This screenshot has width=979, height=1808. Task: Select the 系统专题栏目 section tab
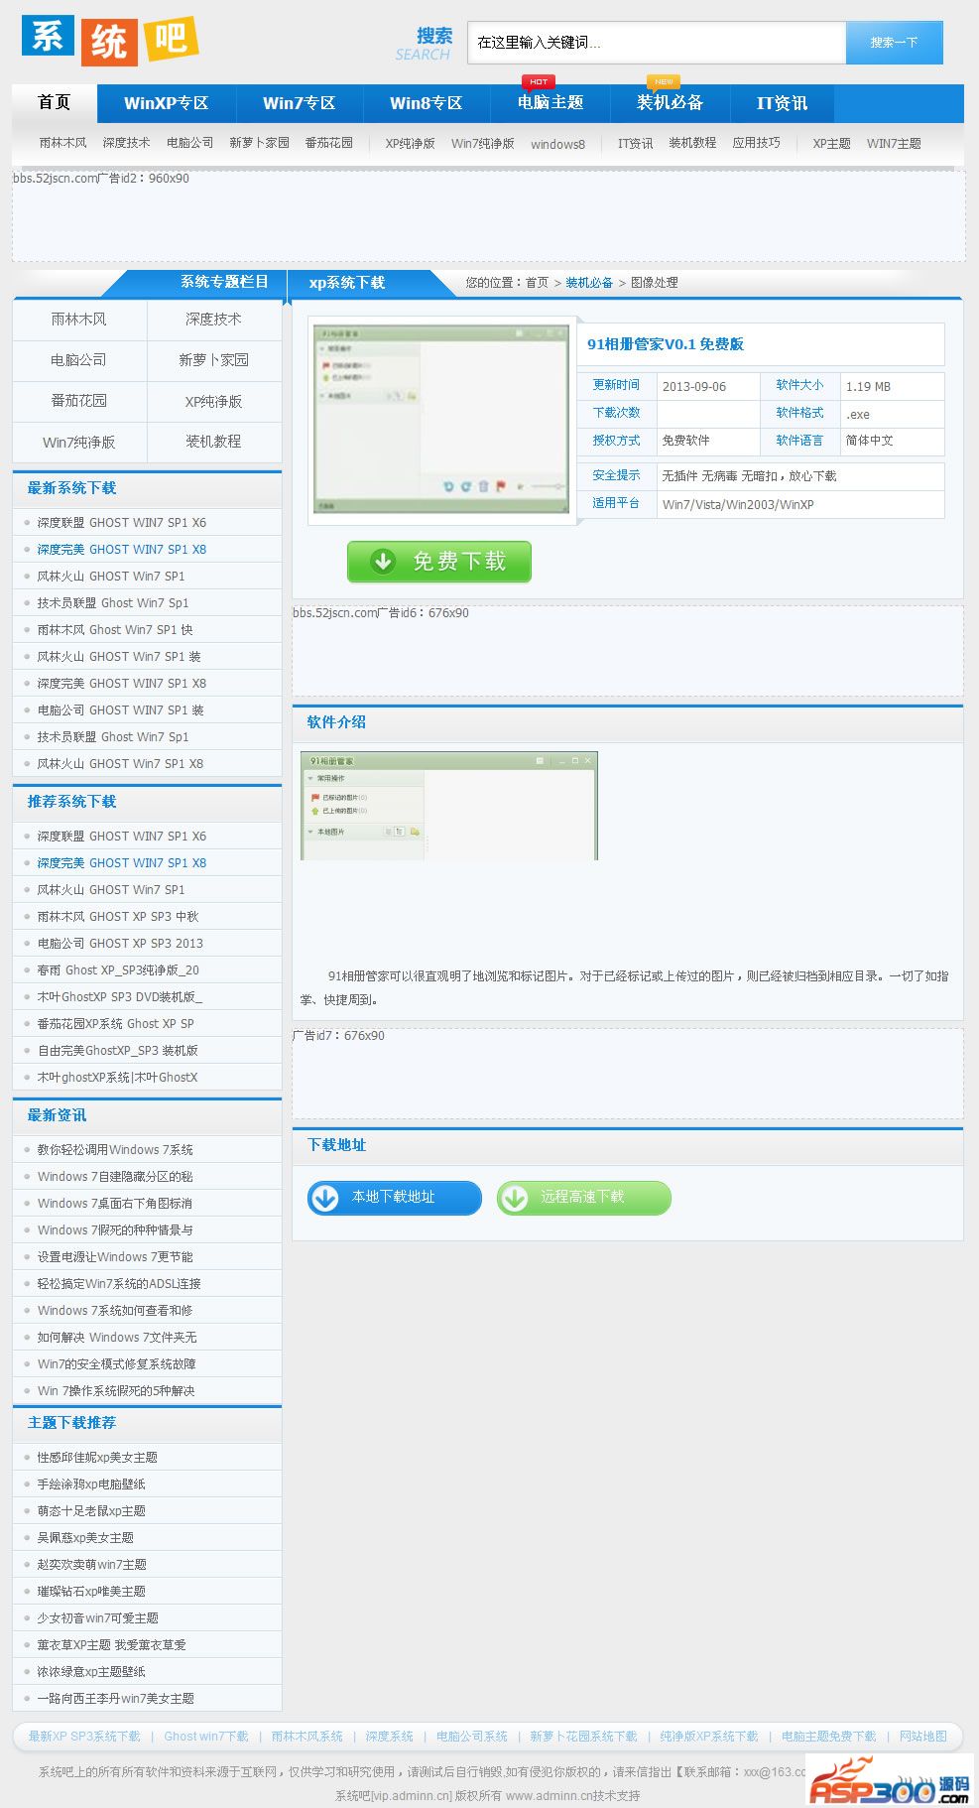(x=224, y=282)
